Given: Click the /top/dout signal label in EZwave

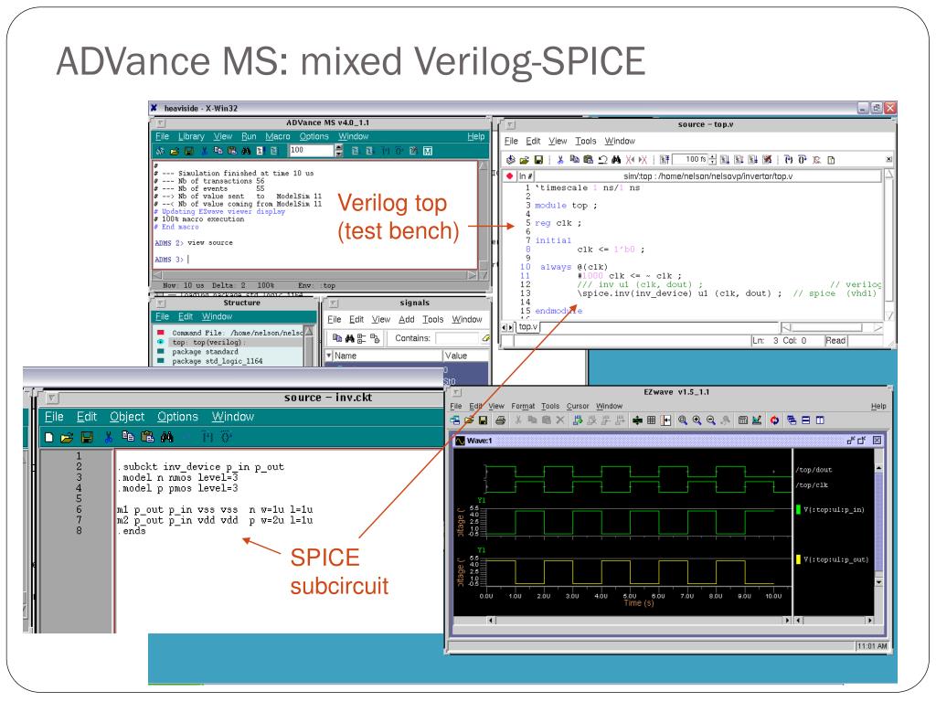Looking at the screenshot, I should (814, 470).
